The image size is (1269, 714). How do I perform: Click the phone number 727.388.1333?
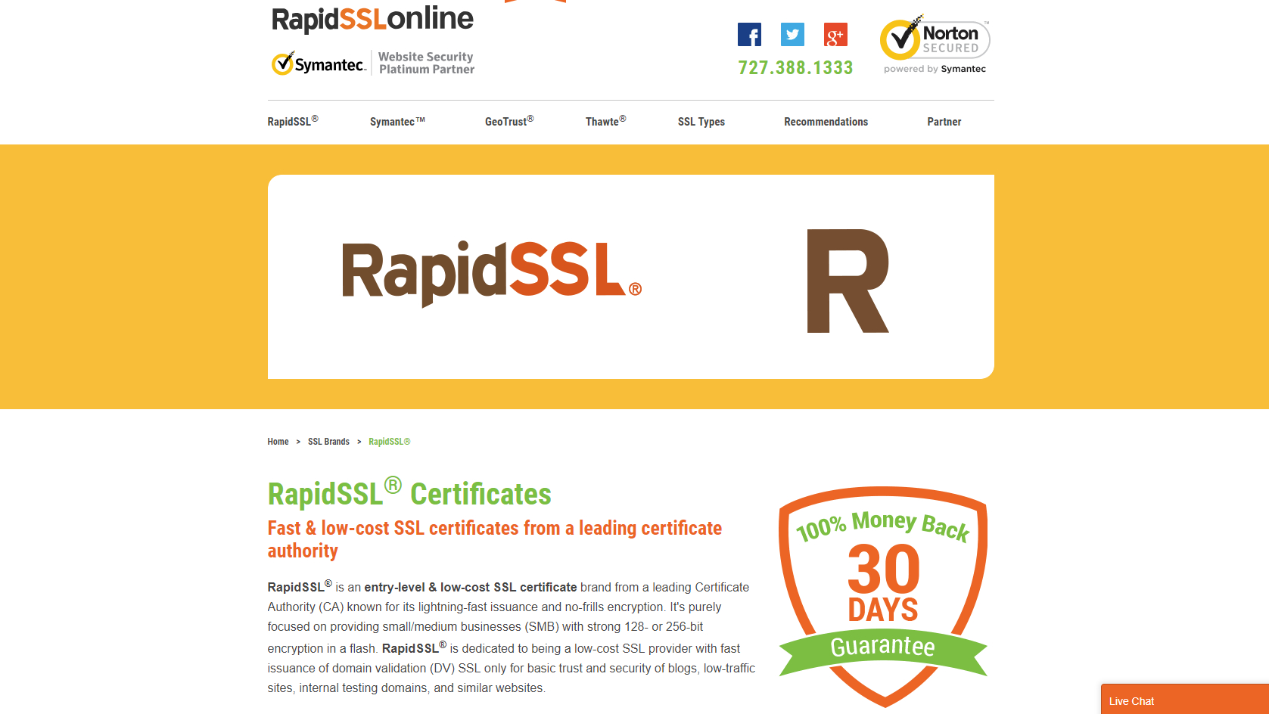[795, 68]
